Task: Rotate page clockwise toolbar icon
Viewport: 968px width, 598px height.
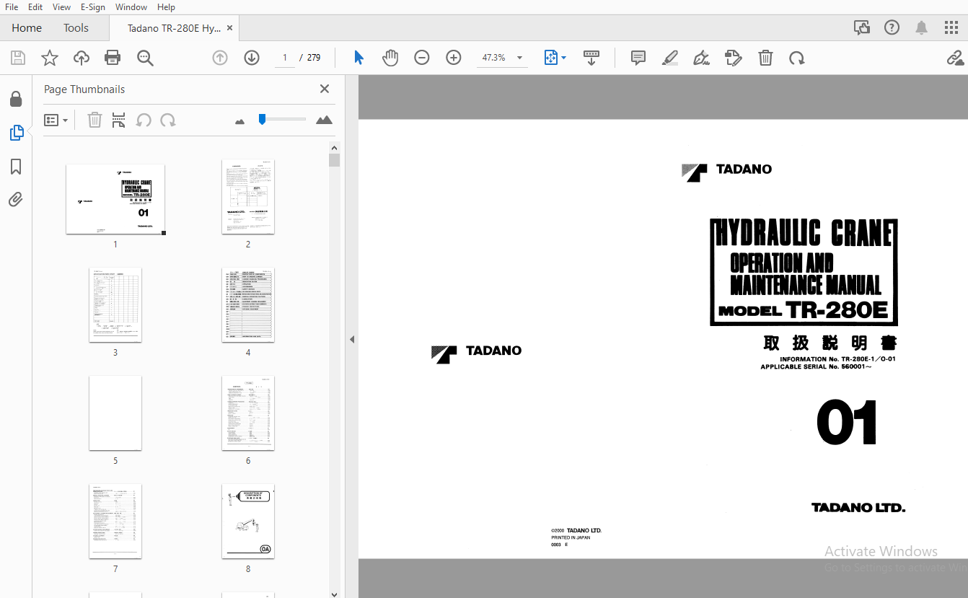Action: point(797,58)
